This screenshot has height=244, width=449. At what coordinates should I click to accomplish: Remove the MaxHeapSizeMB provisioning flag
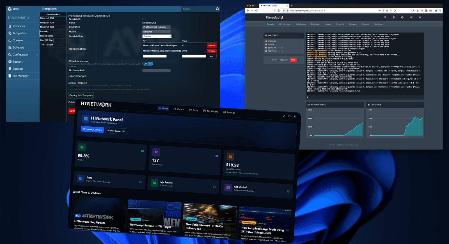coord(212,51)
